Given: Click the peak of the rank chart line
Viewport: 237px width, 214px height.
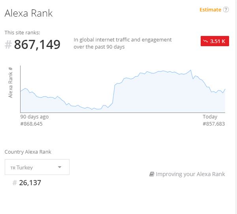Looking at the screenshot, I should pos(191,70).
